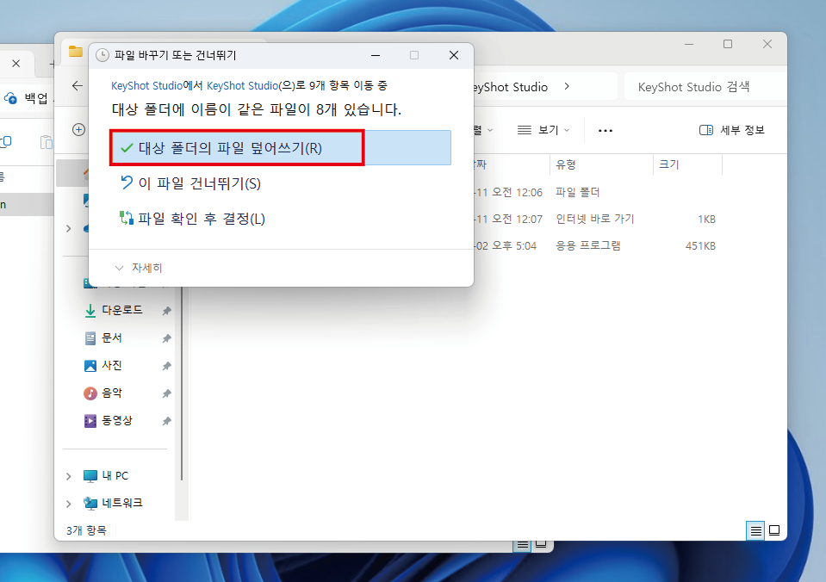Expand the chevron after KeyShot Studio breadcrumb
The width and height of the screenshot is (826, 582).
pos(567,86)
